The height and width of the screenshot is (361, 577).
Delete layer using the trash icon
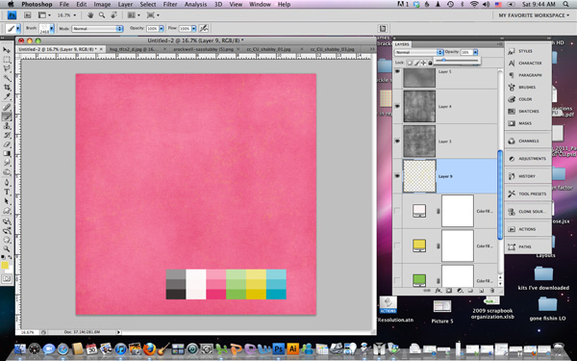pyautogui.click(x=492, y=291)
